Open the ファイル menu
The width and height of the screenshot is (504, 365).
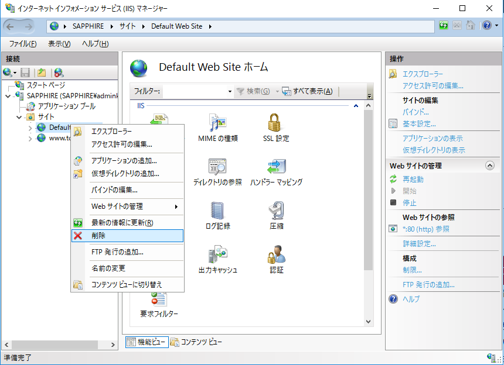click(x=23, y=44)
